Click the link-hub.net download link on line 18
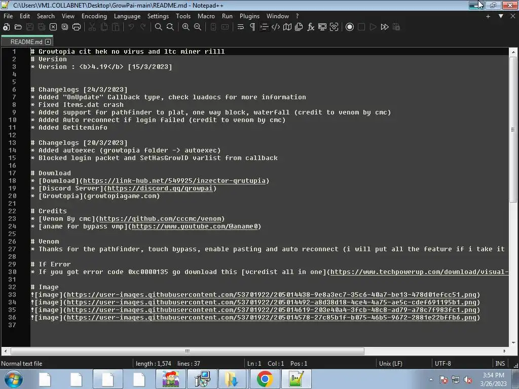519x389 pixels. point(174,181)
